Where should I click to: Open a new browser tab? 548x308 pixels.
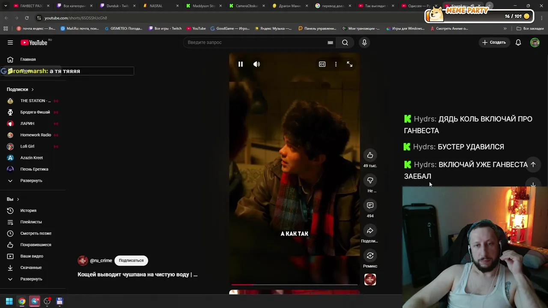point(489,6)
